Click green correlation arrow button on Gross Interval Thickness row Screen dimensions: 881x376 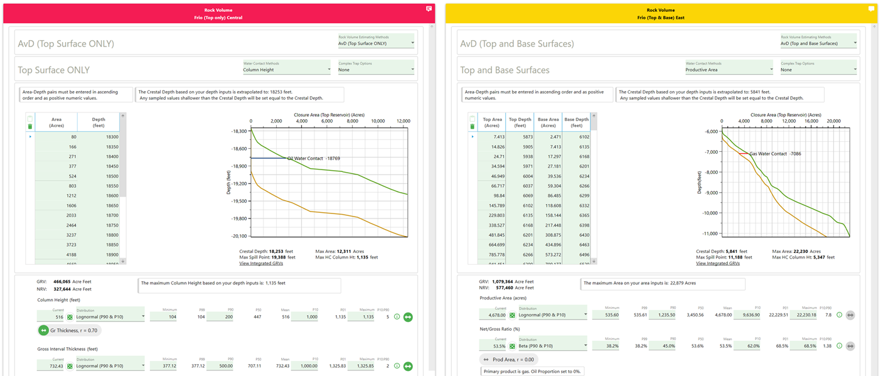(408, 366)
